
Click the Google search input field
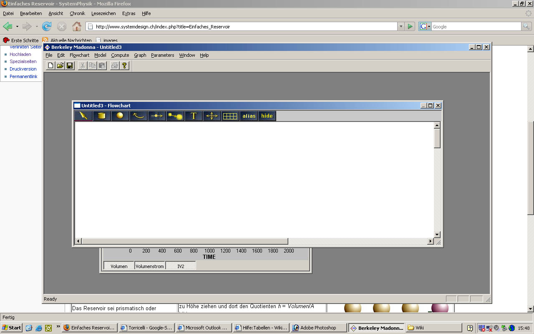click(x=476, y=26)
